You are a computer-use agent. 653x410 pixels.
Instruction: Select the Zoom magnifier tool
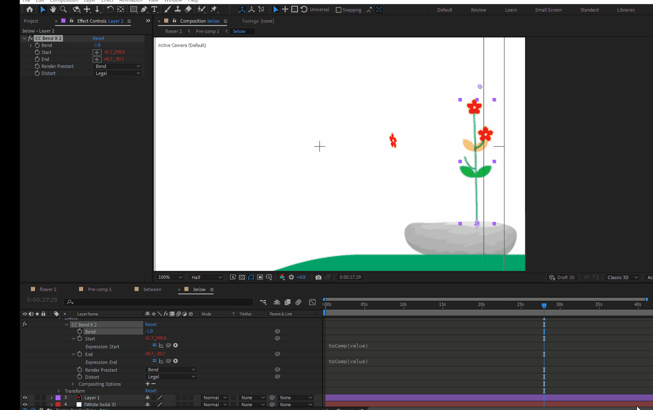point(63,9)
